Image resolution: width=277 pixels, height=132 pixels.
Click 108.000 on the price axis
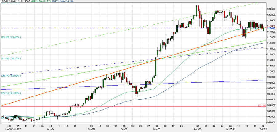(x=271, y=83)
